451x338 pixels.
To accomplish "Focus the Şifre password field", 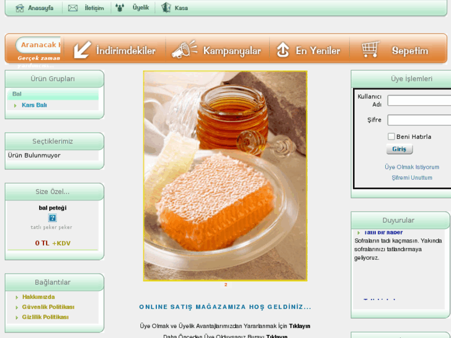I will click(x=419, y=120).
